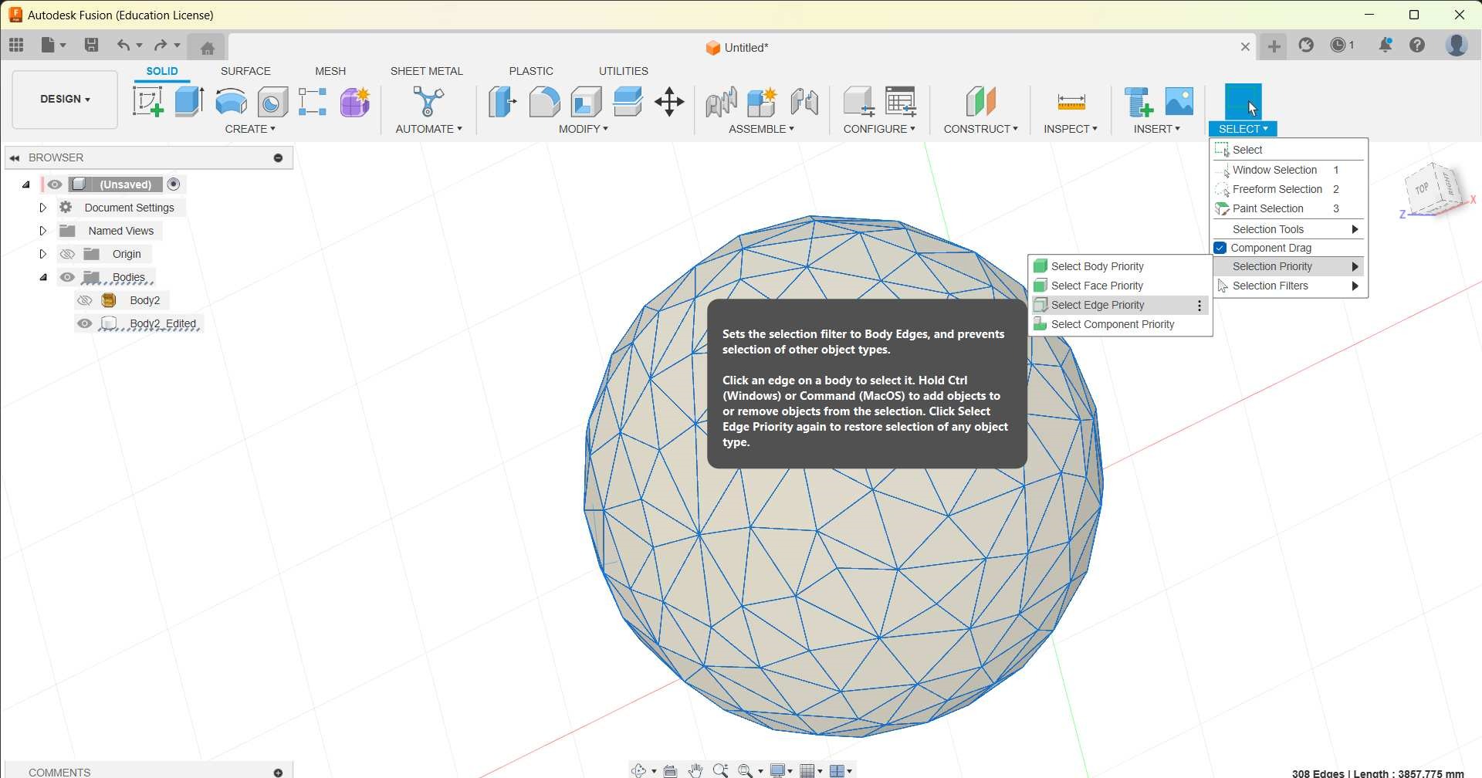
Task: Collapse the Bodies folder
Action: [43, 277]
